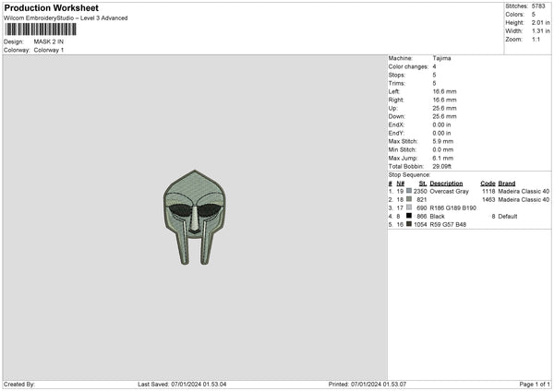
Task: Click the 'Brand' column header
Action: pos(507,184)
